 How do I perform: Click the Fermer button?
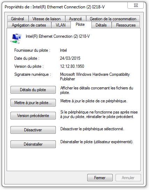coord(100,178)
